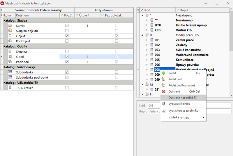
Task: Click the Kód text input field
Action: point(190,105)
